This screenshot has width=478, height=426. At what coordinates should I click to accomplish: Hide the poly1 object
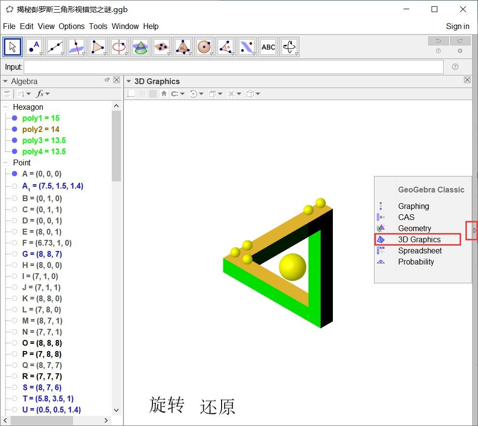[15, 118]
